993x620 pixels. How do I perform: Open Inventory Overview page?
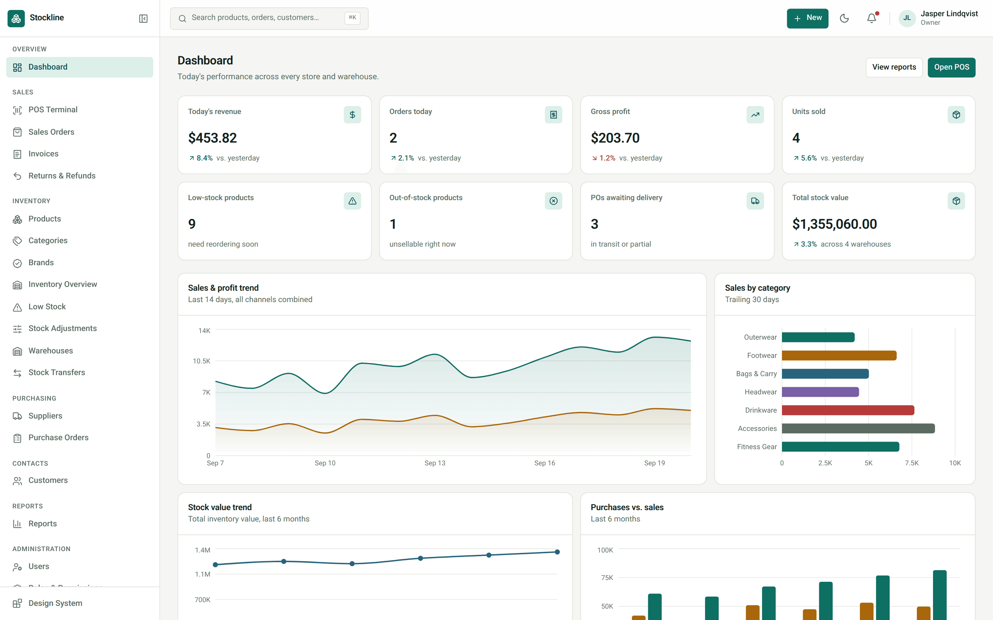80,285
